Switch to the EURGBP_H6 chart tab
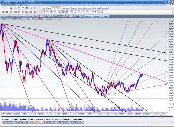This screenshot has height=127, width=174. point(63,122)
